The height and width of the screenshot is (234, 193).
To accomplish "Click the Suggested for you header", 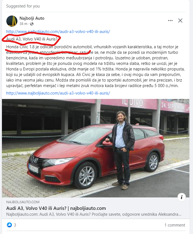I will pos(23,6).
